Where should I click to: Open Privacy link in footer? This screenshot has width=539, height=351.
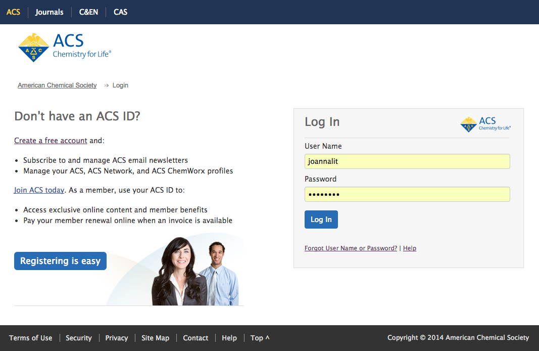(x=117, y=338)
